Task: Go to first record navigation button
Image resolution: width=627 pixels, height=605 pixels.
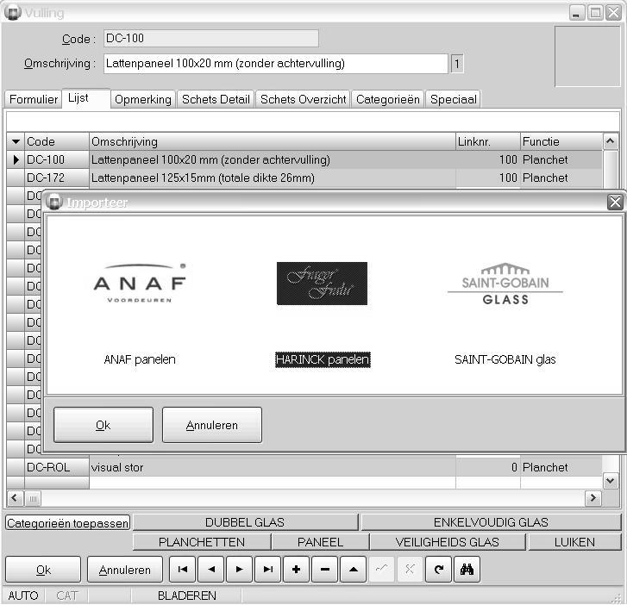Action: coord(183,569)
